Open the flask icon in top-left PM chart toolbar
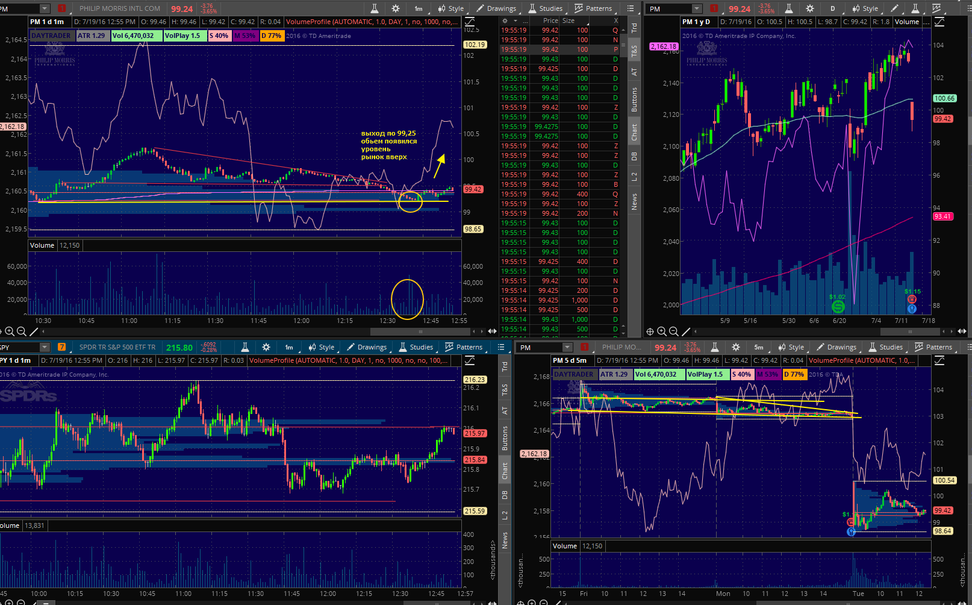972x605 pixels. (x=375, y=8)
